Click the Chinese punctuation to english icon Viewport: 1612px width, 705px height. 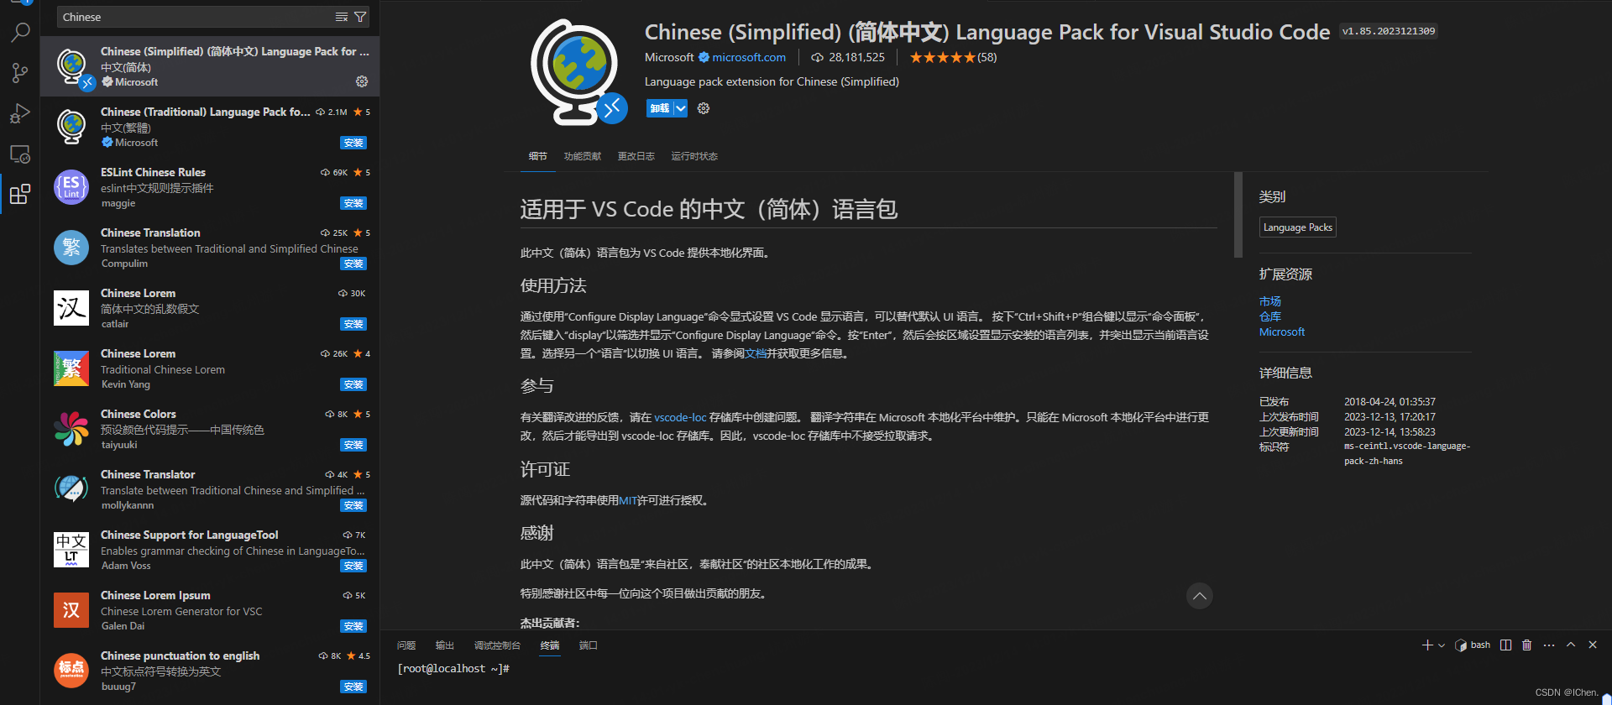(71, 671)
